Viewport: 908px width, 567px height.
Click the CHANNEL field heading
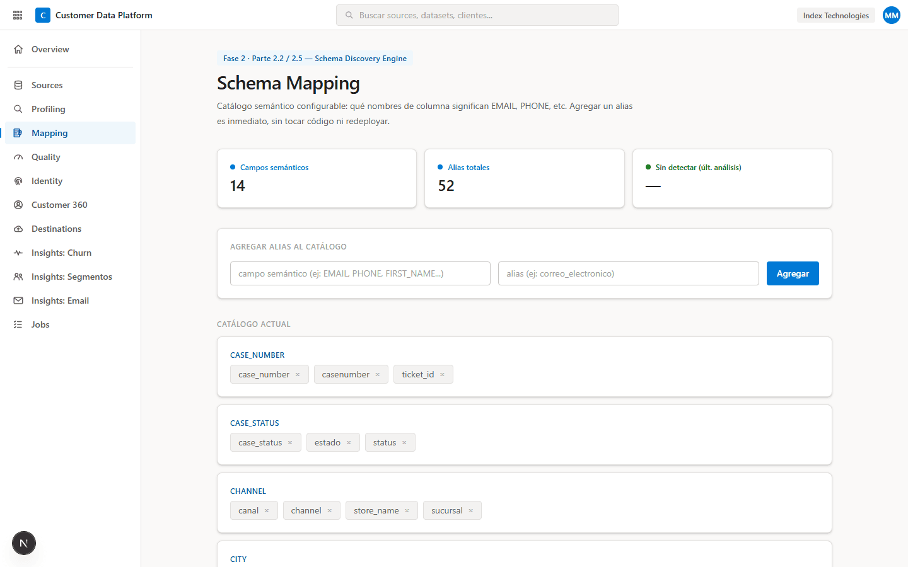point(248,491)
